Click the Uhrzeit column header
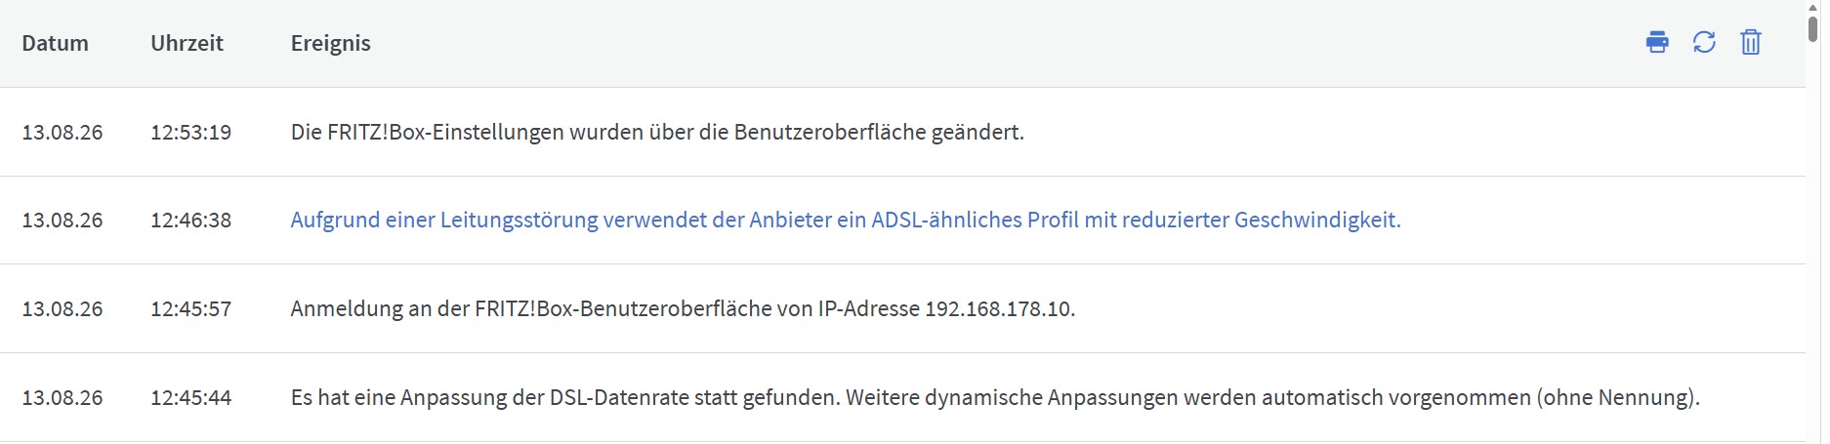 [187, 43]
